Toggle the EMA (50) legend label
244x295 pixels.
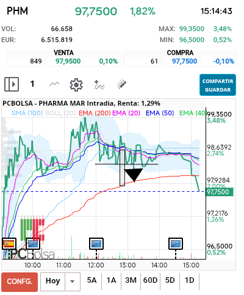160,113
